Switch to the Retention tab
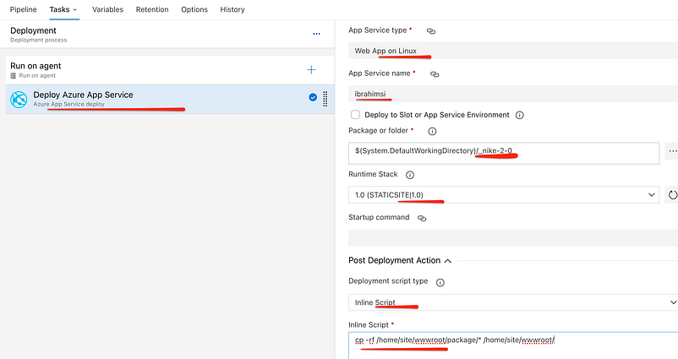The image size is (678, 359). click(x=152, y=9)
